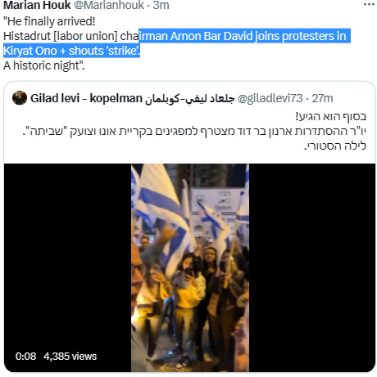The image size is (377, 377).
Task: Click the 'A historic night' closing line
Action: [x=44, y=65]
